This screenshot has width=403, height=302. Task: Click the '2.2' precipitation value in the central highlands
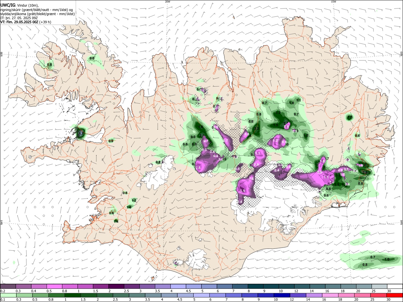[x=256, y=128]
